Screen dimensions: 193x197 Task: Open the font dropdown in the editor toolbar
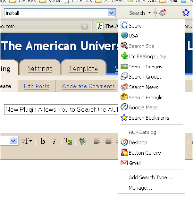pyautogui.click(x=13, y=141)
